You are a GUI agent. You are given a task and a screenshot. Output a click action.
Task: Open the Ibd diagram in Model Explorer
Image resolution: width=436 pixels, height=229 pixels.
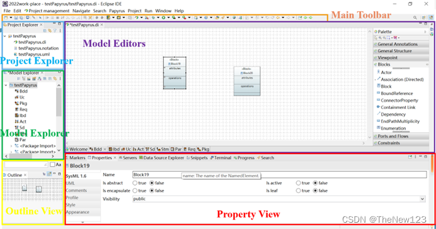(x=20, y=116)
